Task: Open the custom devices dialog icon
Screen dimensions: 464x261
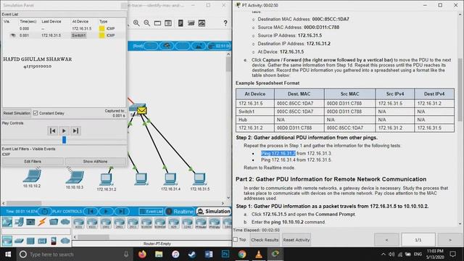Action: coord(168,23)
